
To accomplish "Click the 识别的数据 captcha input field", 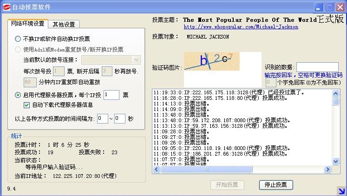I will click(317, 67).
